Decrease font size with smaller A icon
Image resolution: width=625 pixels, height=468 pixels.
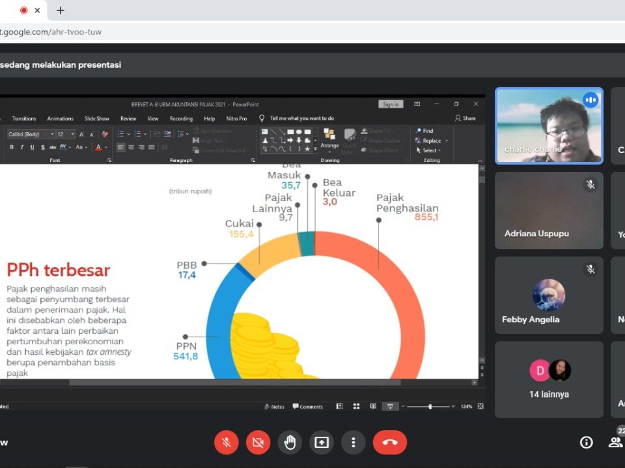[x=92, y=134]
